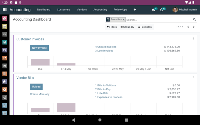Open CRM handshake app in sidebar
The width and height of the screenshot is (200, 125).
[x=4, y=50]
